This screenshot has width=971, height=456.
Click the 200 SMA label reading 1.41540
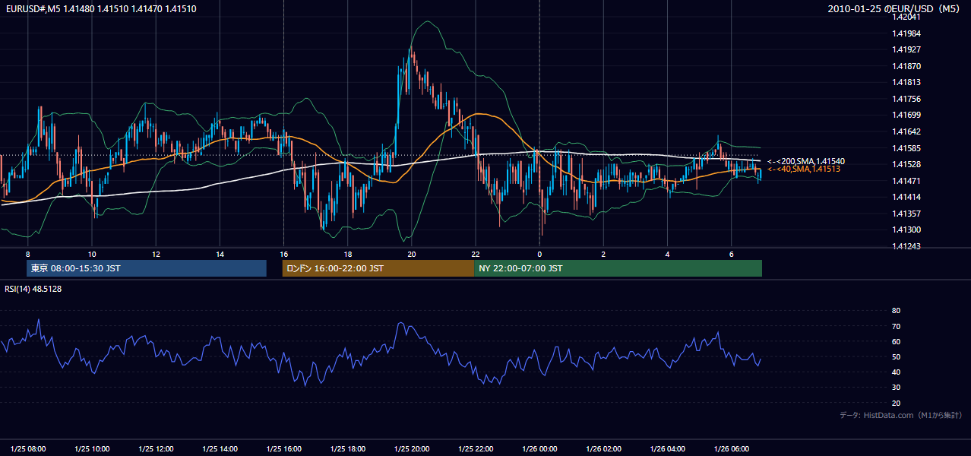click(806, 161)
